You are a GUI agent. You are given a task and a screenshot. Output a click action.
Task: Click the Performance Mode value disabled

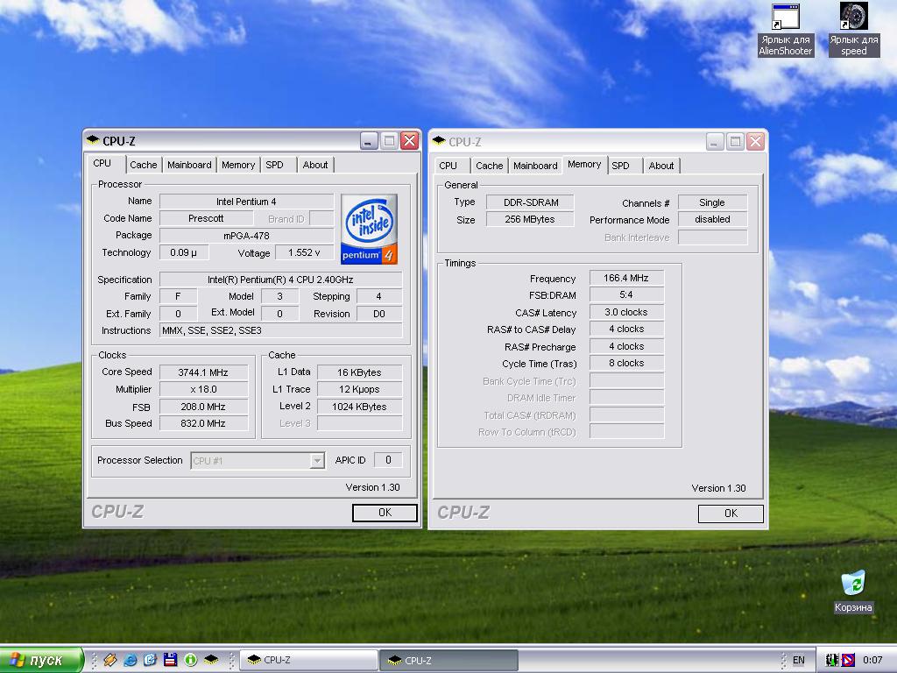point(712,219)
